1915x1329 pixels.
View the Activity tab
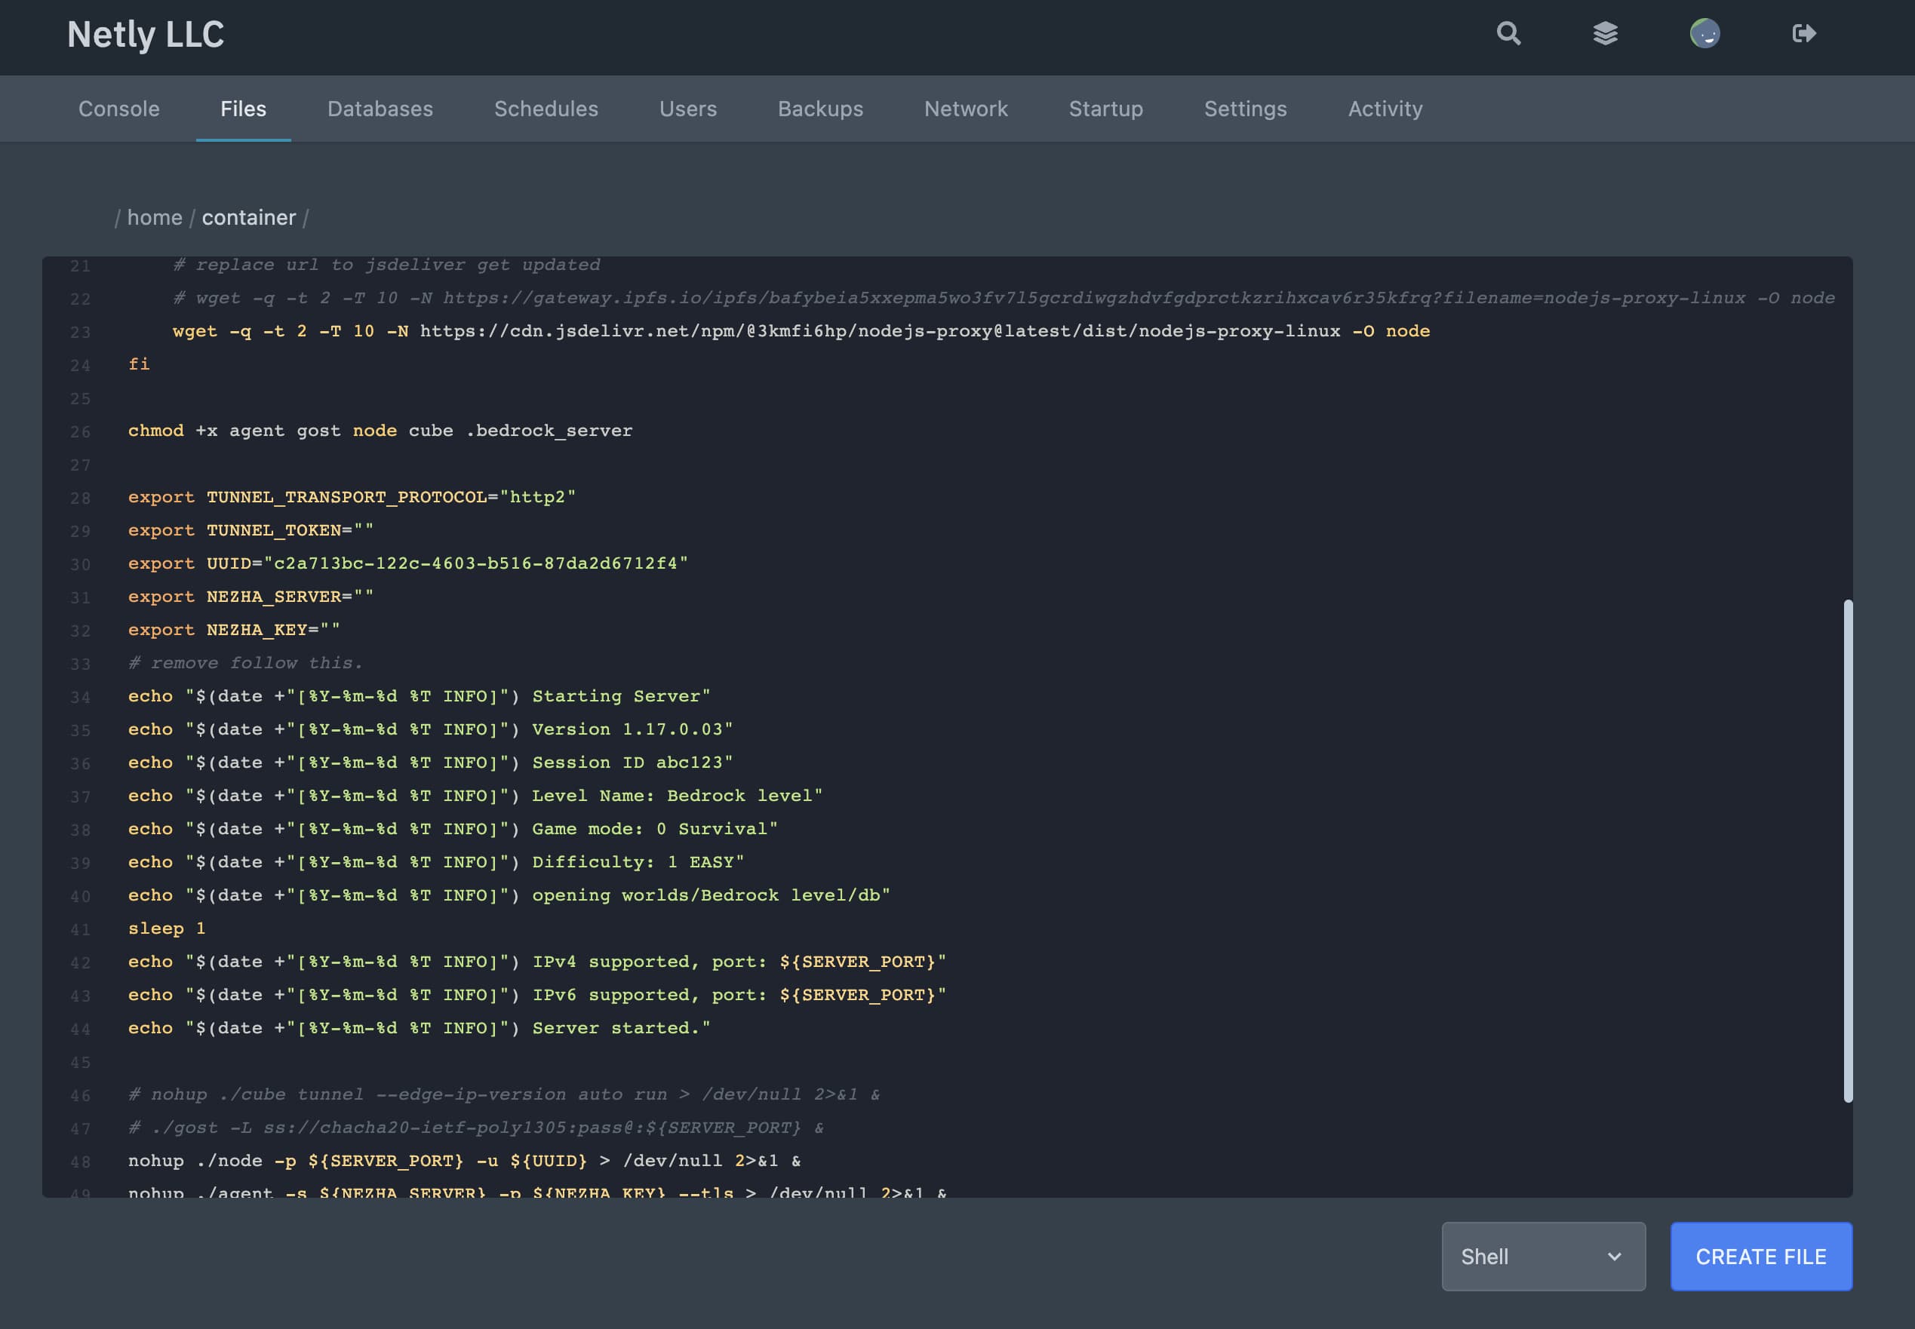tap(1385, 109)
